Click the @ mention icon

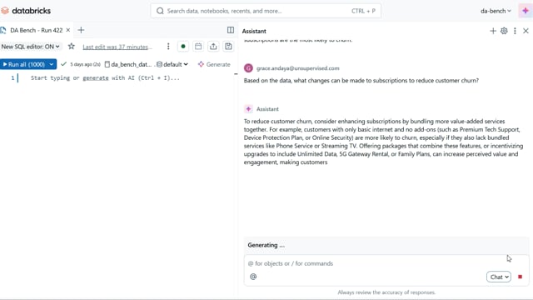253,277
